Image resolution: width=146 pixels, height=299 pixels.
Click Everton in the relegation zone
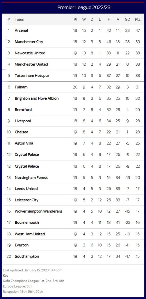click(22, 245)
